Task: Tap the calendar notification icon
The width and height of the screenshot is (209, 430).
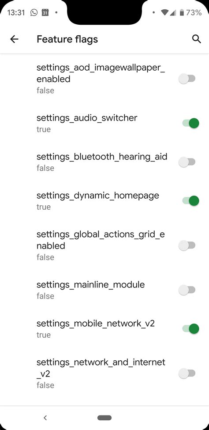Action: pos(45,13)
